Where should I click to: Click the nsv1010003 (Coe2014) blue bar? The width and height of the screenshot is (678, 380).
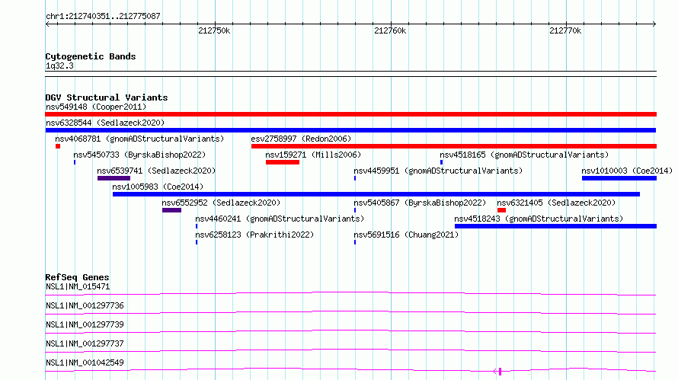pos(619,178)
